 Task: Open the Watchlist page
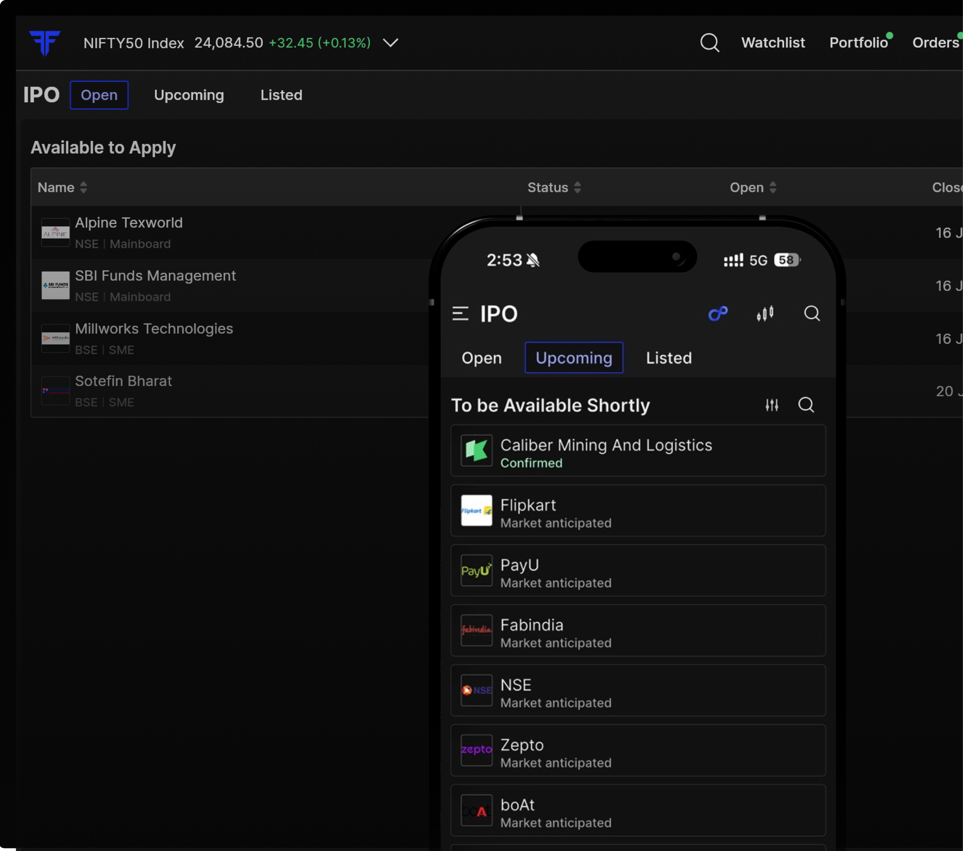(x=773, y=43)
